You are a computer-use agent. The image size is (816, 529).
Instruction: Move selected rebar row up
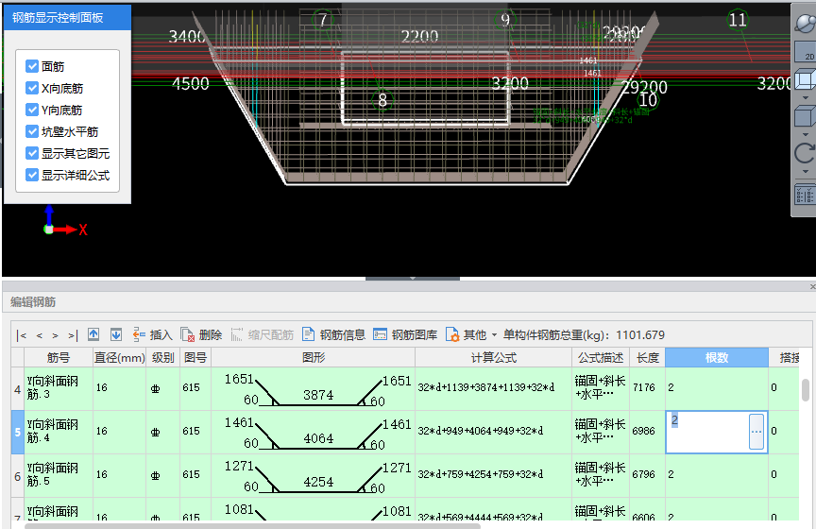[x=93, y=334]
